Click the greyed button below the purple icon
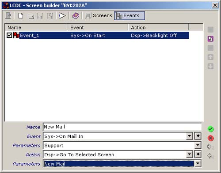This screenshot has width=221, height=173. (x=210, y=48)
